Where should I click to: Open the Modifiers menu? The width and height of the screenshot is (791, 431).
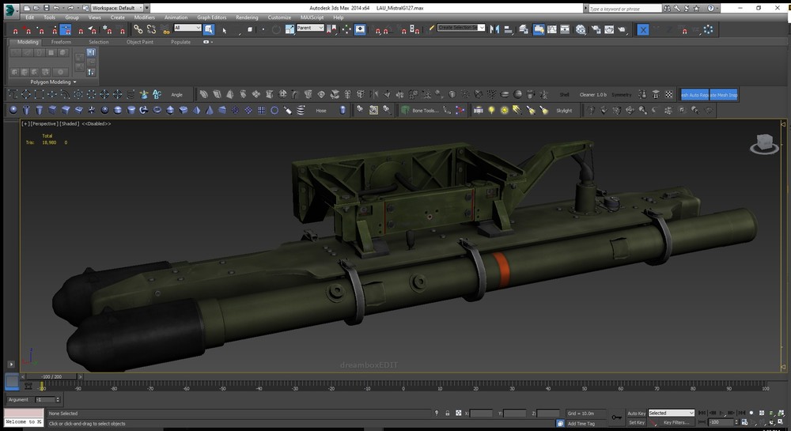click(x=145, y=17)
